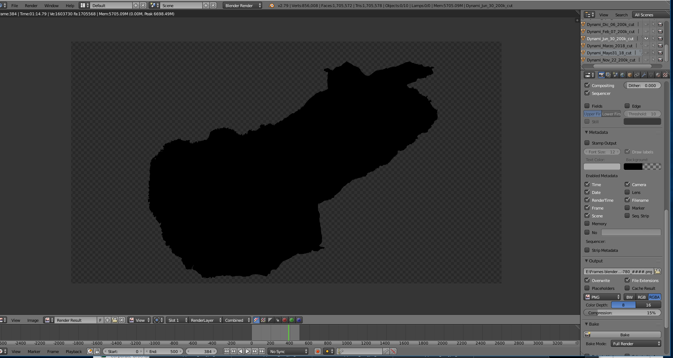Image resolution: width=673 pixels, height=358 pixels.
Task: Uncheck the Overwrite option
Action: tap(587, 280)
